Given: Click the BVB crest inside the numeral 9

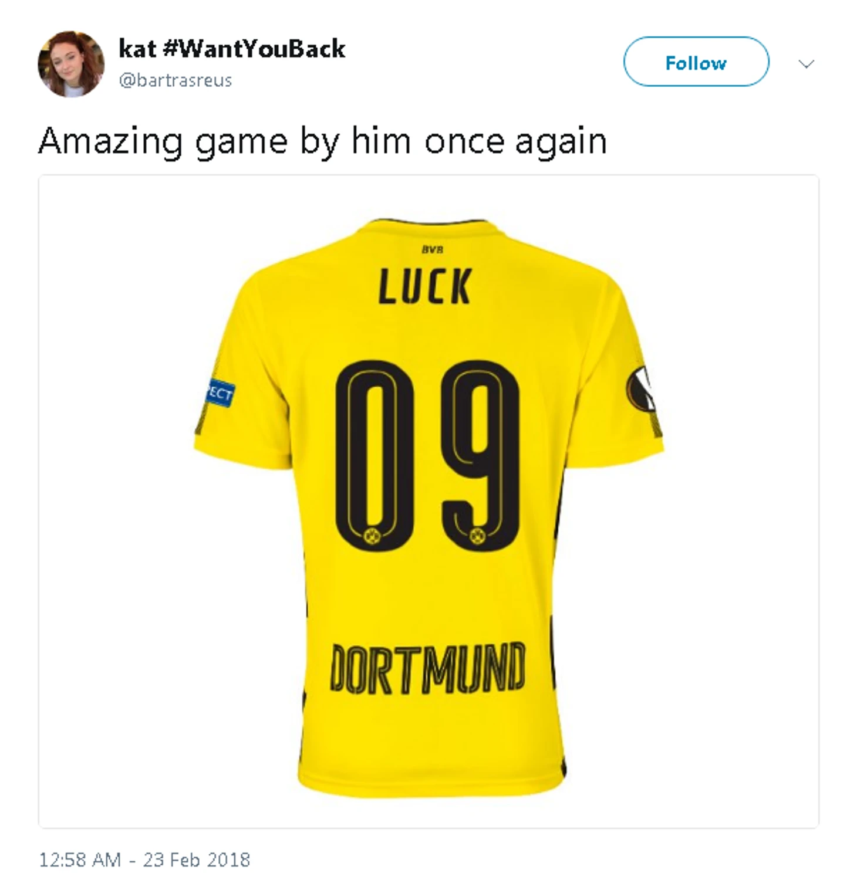Looking at the screenshot, I should pos(477,535).
